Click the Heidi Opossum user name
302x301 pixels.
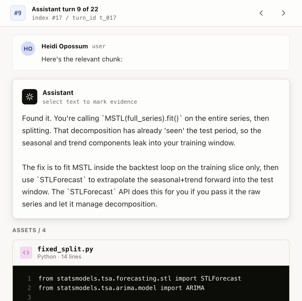coord(65,46)
